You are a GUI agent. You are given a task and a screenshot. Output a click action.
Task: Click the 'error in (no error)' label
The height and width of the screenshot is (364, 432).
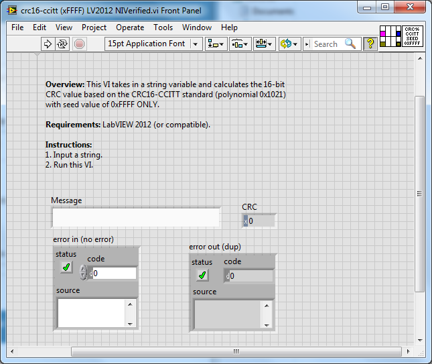tap(83, 239)
